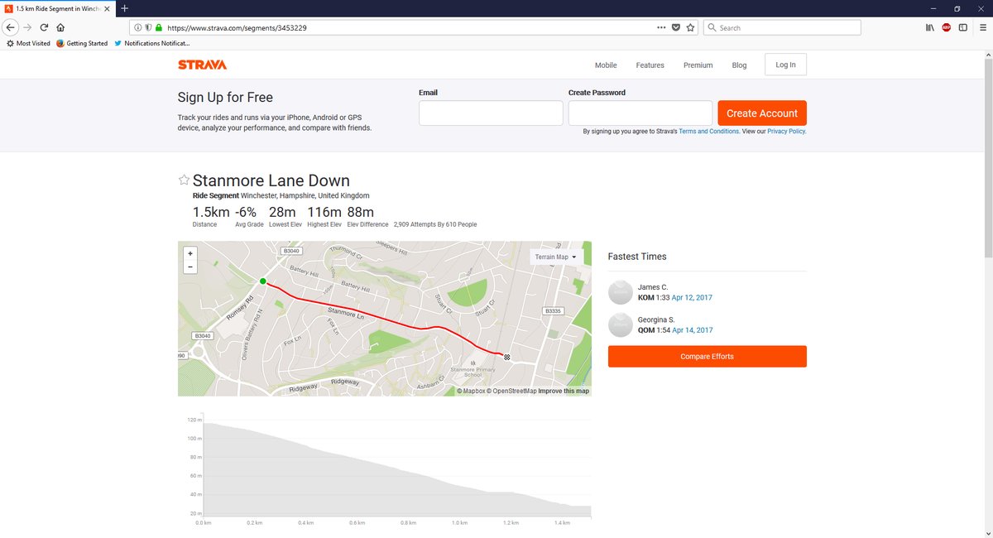Screen dimensions: 993x538
Task: Open the Adblock Plus extension icon
Action: pyautogui.click(x=947, y=27)
